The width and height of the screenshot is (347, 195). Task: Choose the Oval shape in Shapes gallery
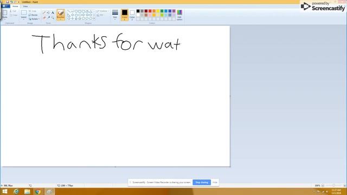[76, 11]
